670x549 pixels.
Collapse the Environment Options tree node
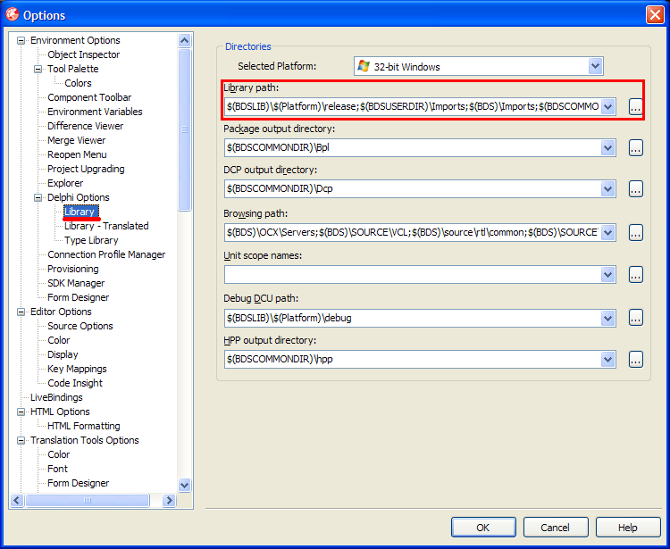21,40
